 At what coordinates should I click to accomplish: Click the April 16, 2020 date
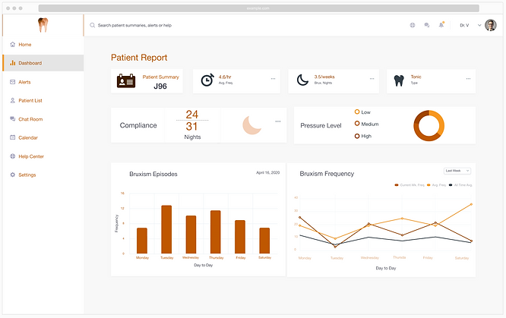[x=268, y=172]
